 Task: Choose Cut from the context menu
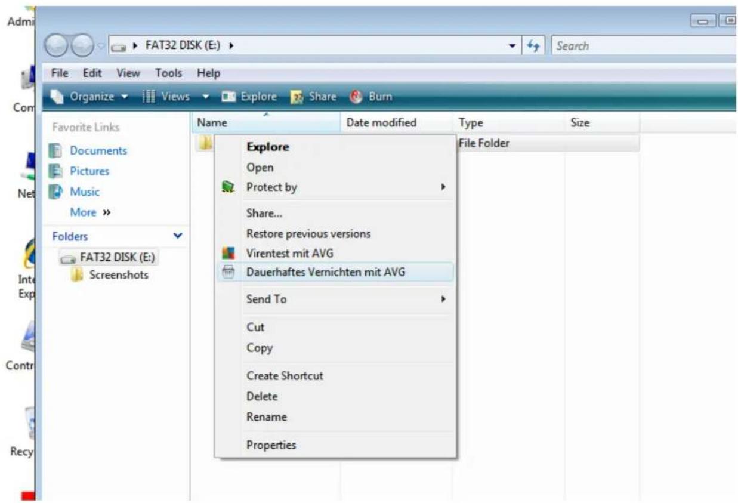tap(335, 327)
